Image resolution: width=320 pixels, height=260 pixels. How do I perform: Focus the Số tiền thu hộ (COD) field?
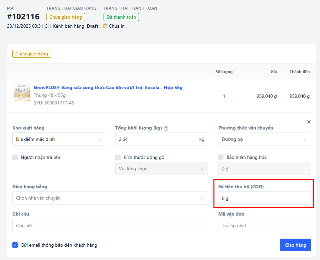coord(264,198)
